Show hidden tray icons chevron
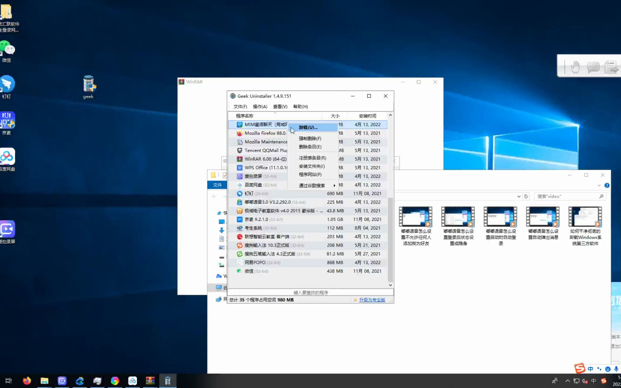Screen dimensions: 621x388 click(568, 381)
